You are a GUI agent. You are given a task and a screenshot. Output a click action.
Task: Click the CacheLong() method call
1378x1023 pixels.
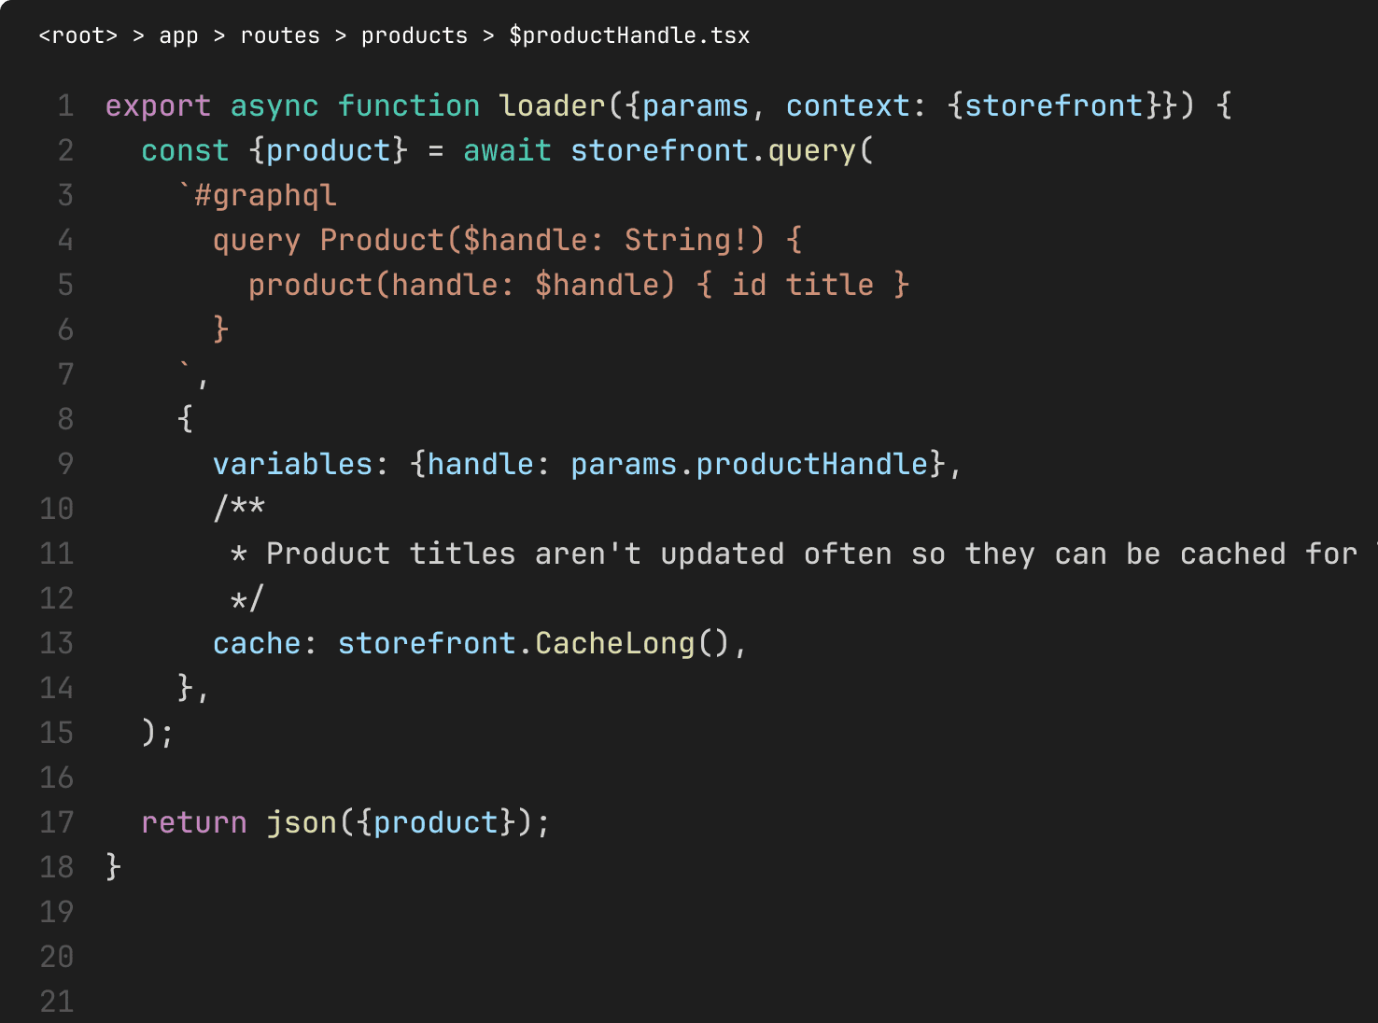(x=632, y=643)
